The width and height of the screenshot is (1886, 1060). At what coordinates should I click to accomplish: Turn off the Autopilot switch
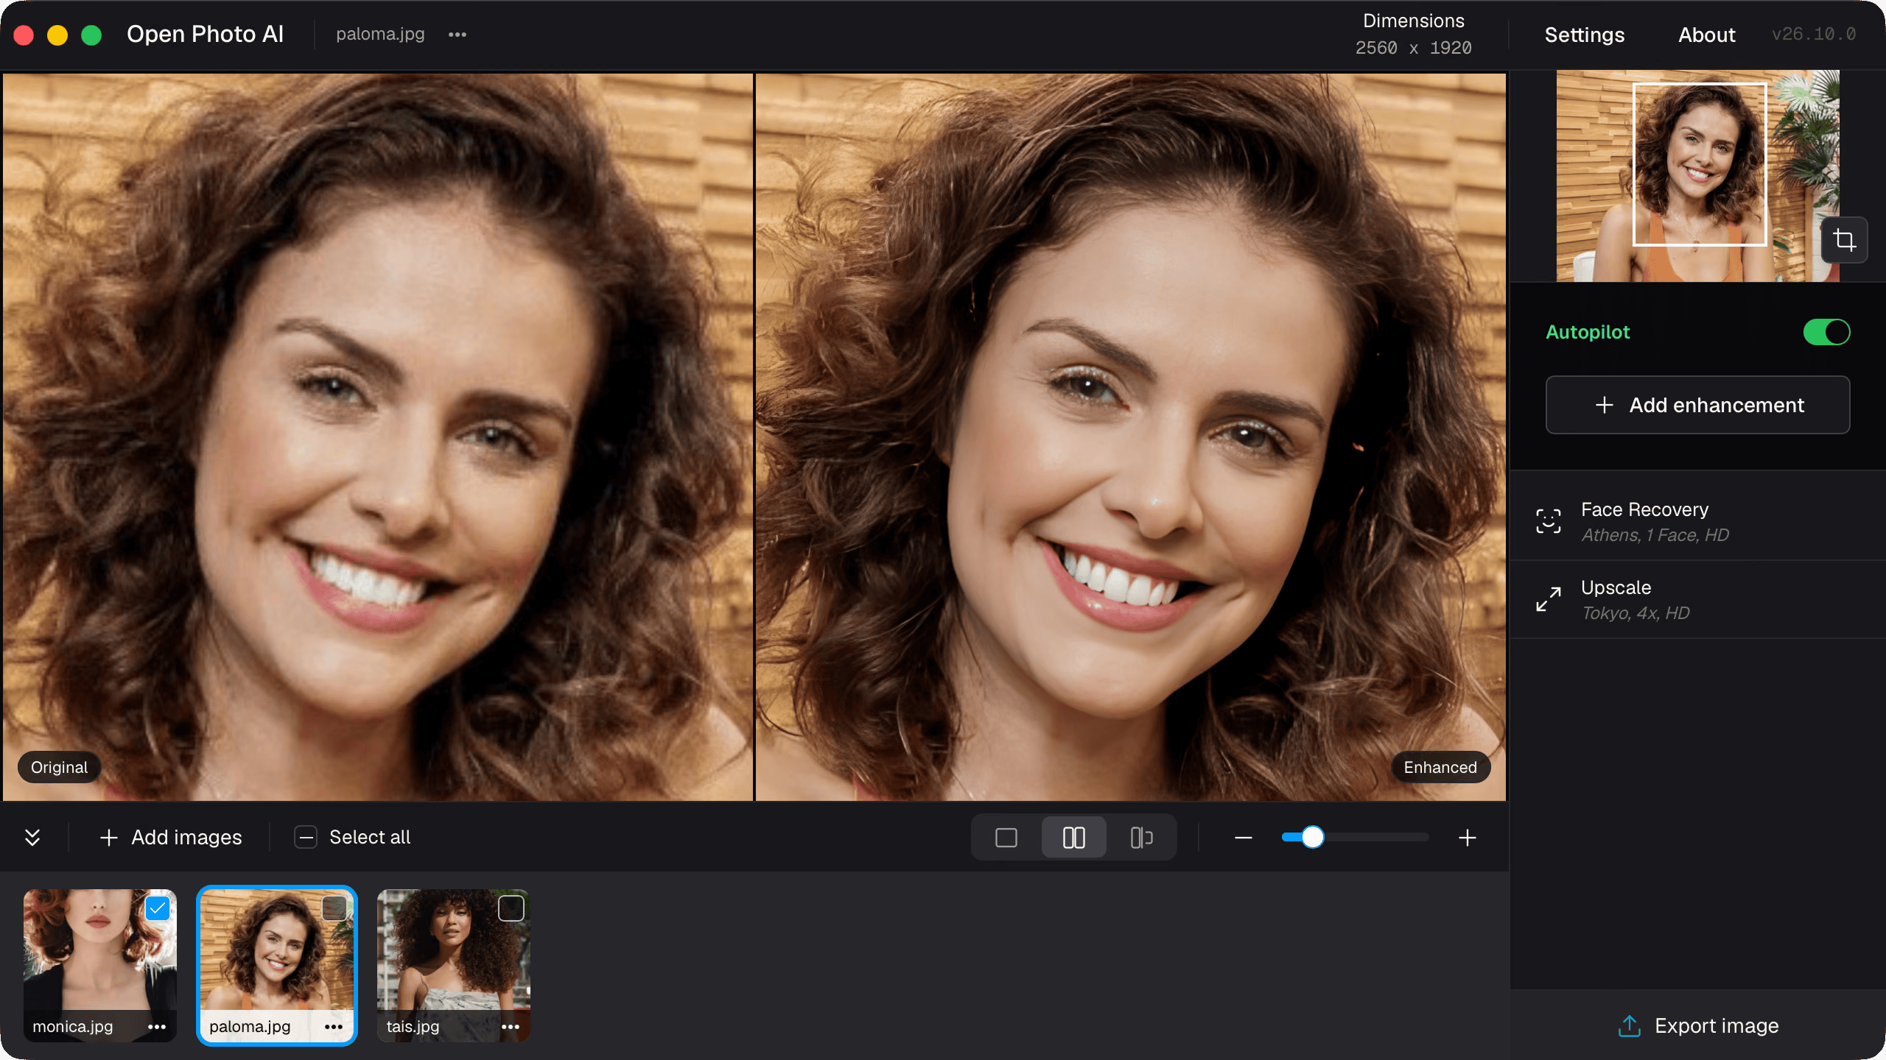[x=1826, y=332]
